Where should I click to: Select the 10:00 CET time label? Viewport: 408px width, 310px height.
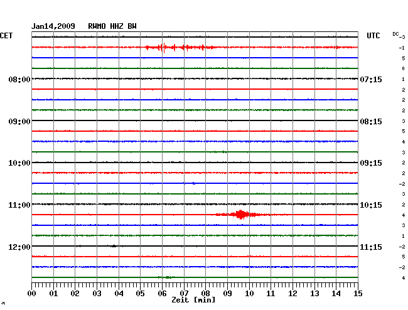coord(19,163)
